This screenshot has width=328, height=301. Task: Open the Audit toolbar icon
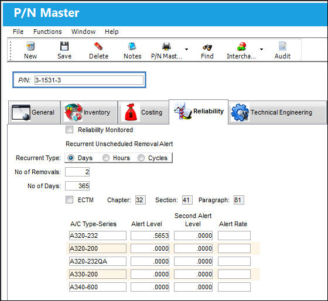click(282, 46)
